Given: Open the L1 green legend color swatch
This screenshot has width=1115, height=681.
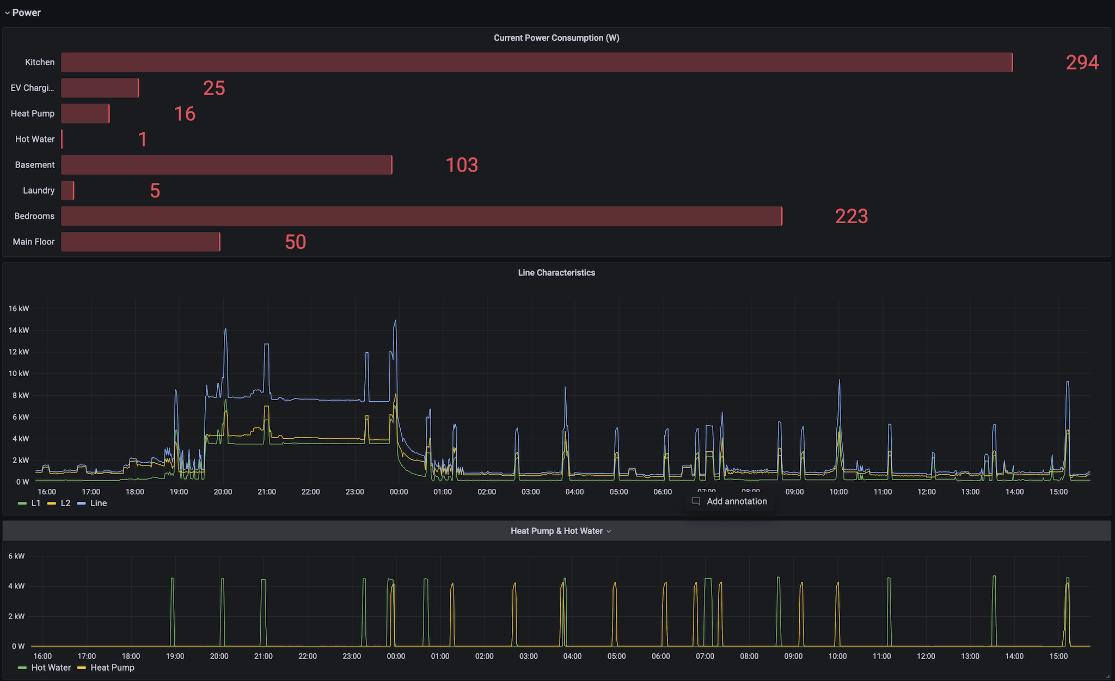Looking at the screenshot, I should pos(22,504).
